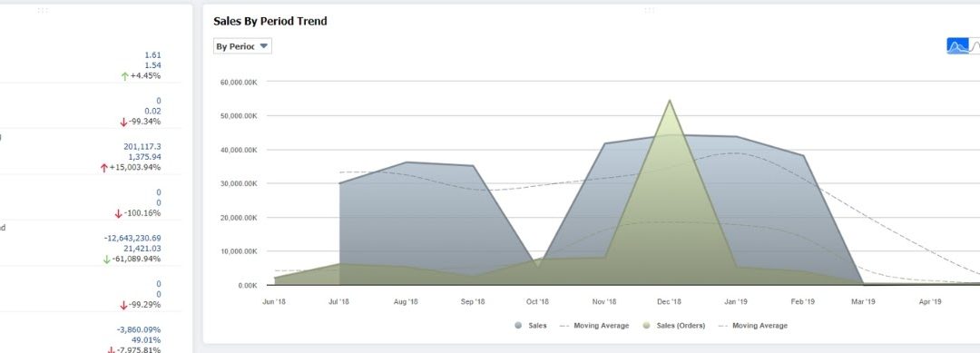
Task: Click the 20,000.00K y-axis label
Action: point(240,218)
